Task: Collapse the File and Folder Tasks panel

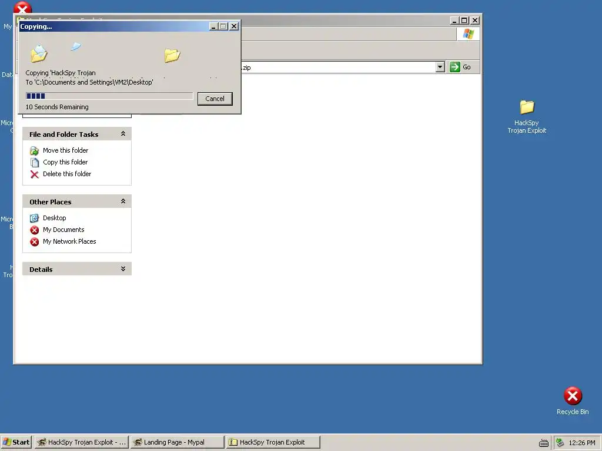Action: [x=123, y=134]
